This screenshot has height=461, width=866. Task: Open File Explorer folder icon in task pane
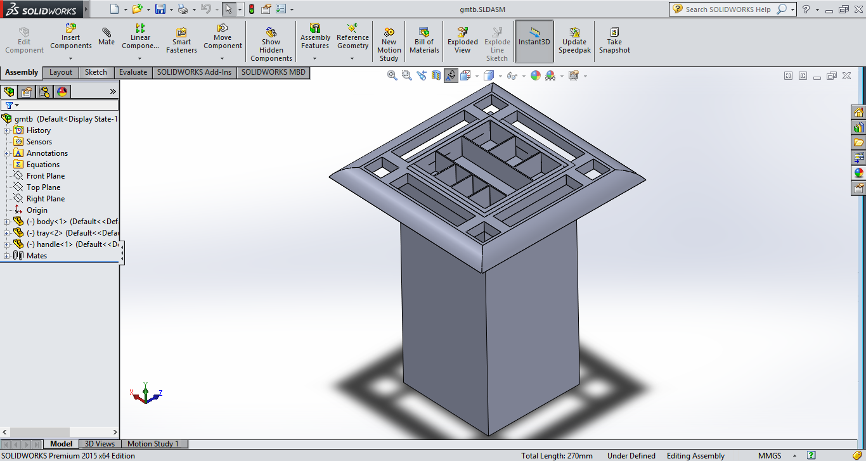click(x=858, y=142)
